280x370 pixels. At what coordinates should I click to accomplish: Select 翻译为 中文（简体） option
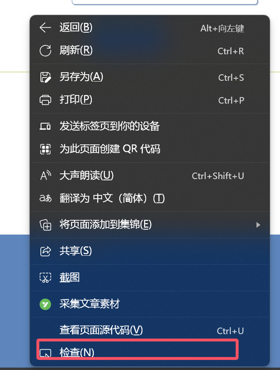150,198
